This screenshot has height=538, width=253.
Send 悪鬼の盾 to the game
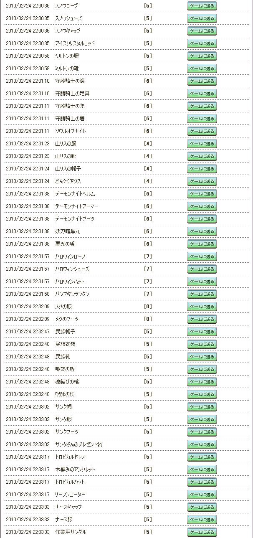(202, 244)
